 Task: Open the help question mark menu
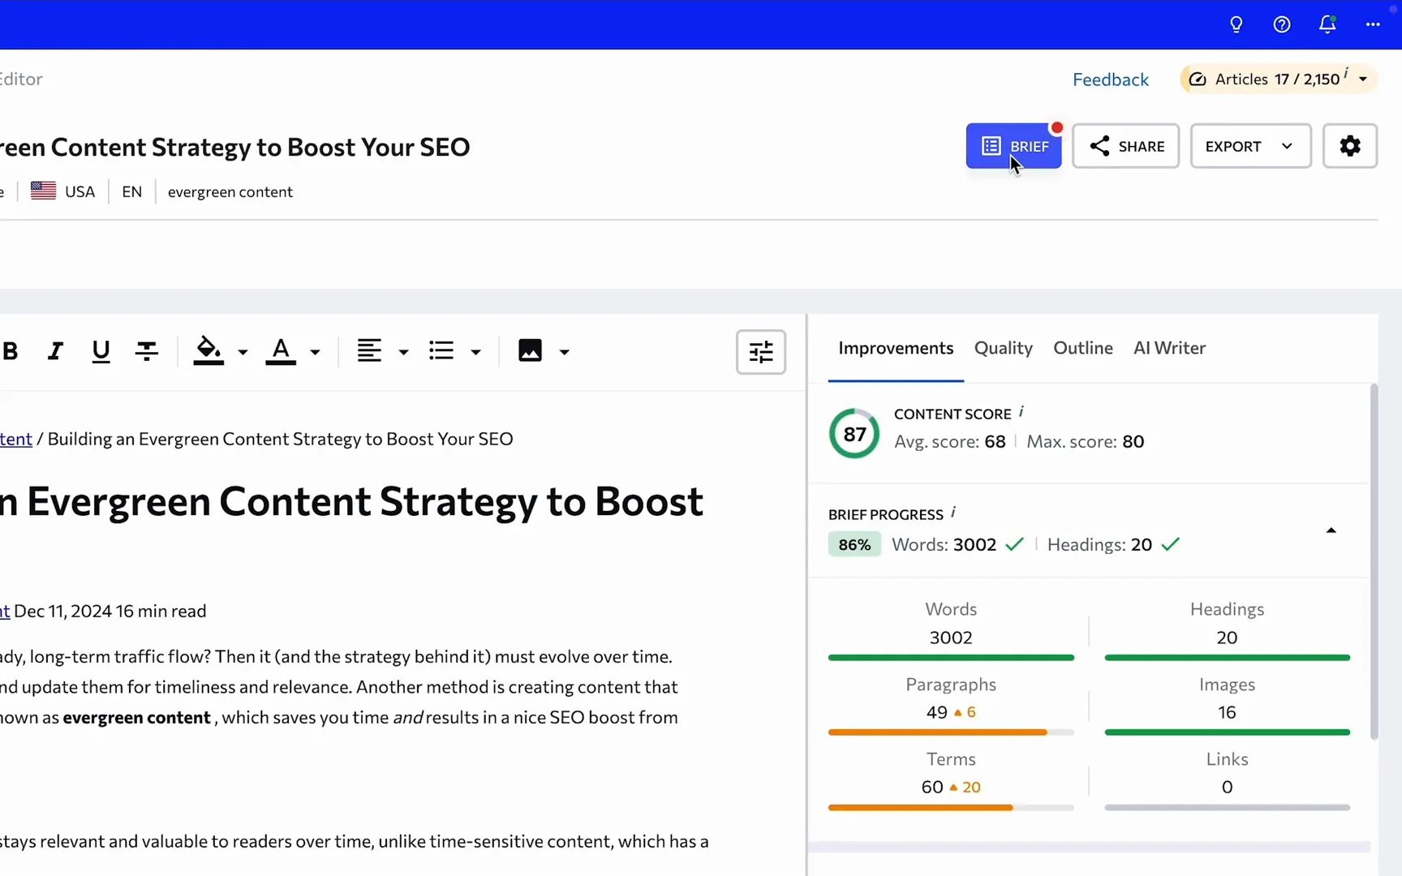pos(1282,24)
